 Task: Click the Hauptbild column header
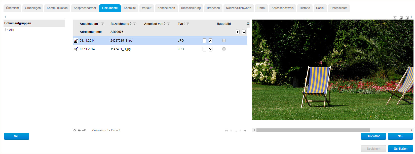[224, 24]
